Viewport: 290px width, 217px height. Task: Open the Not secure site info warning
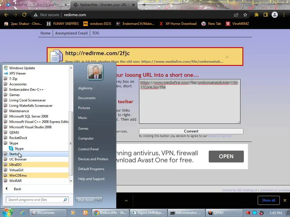click(x=46, y=15)
